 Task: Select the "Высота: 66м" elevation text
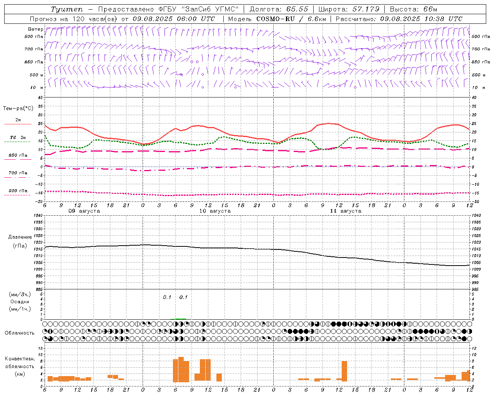point(414,9)
